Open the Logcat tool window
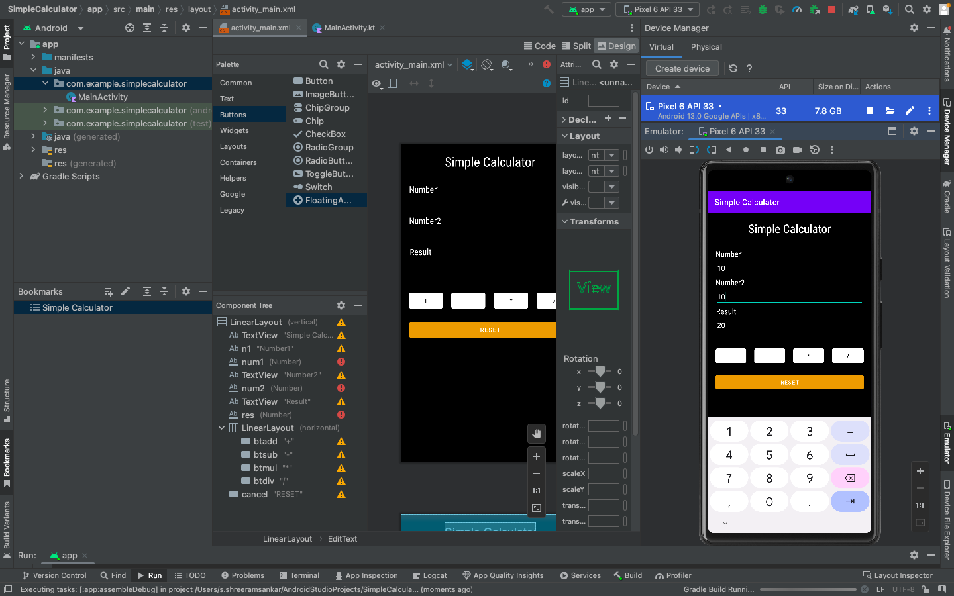Viewport: 954px width, 596px height. [429, 575]
